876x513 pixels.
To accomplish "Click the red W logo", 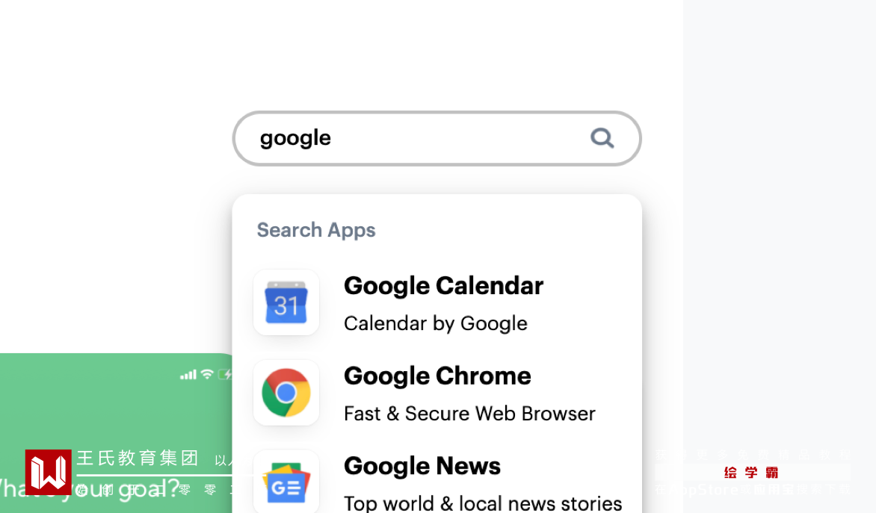I will tap(49, 472).
